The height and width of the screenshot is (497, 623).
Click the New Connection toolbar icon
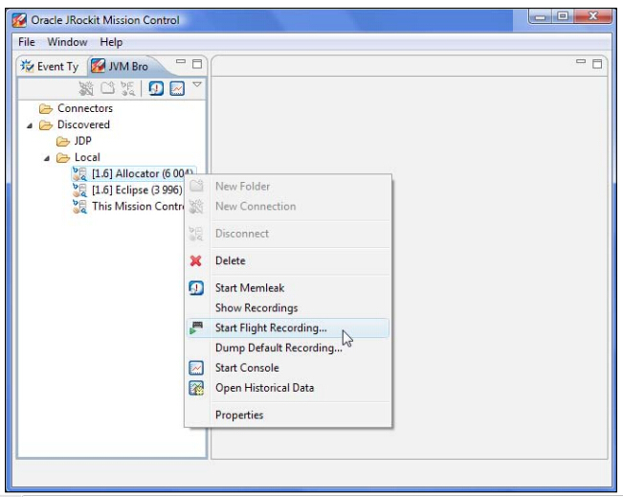87,88
